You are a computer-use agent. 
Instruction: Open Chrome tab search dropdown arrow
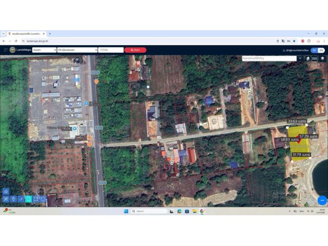point(4,34)
